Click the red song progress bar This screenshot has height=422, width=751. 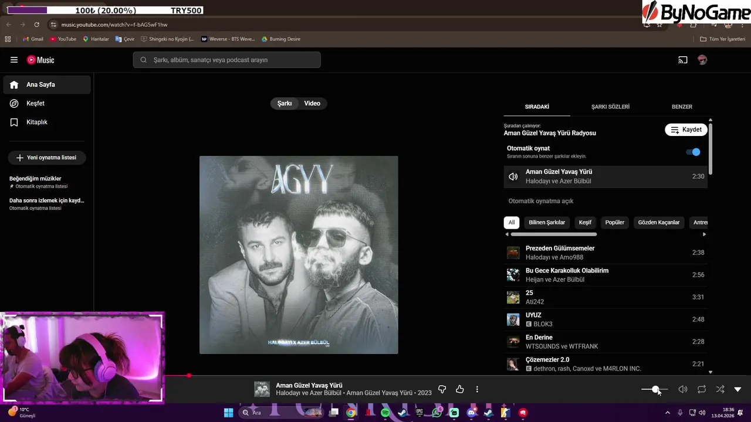[x=177, y=375]
